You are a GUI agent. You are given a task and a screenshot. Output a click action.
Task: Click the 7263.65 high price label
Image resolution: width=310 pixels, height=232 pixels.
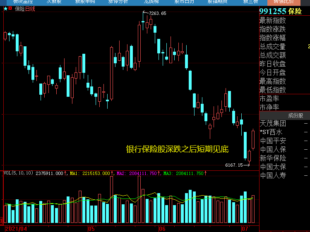pos(158,13)
